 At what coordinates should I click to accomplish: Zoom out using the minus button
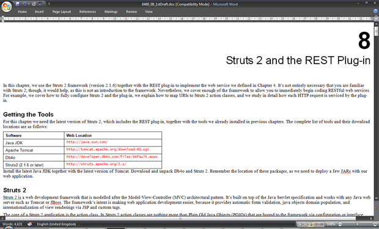point(340,224)
